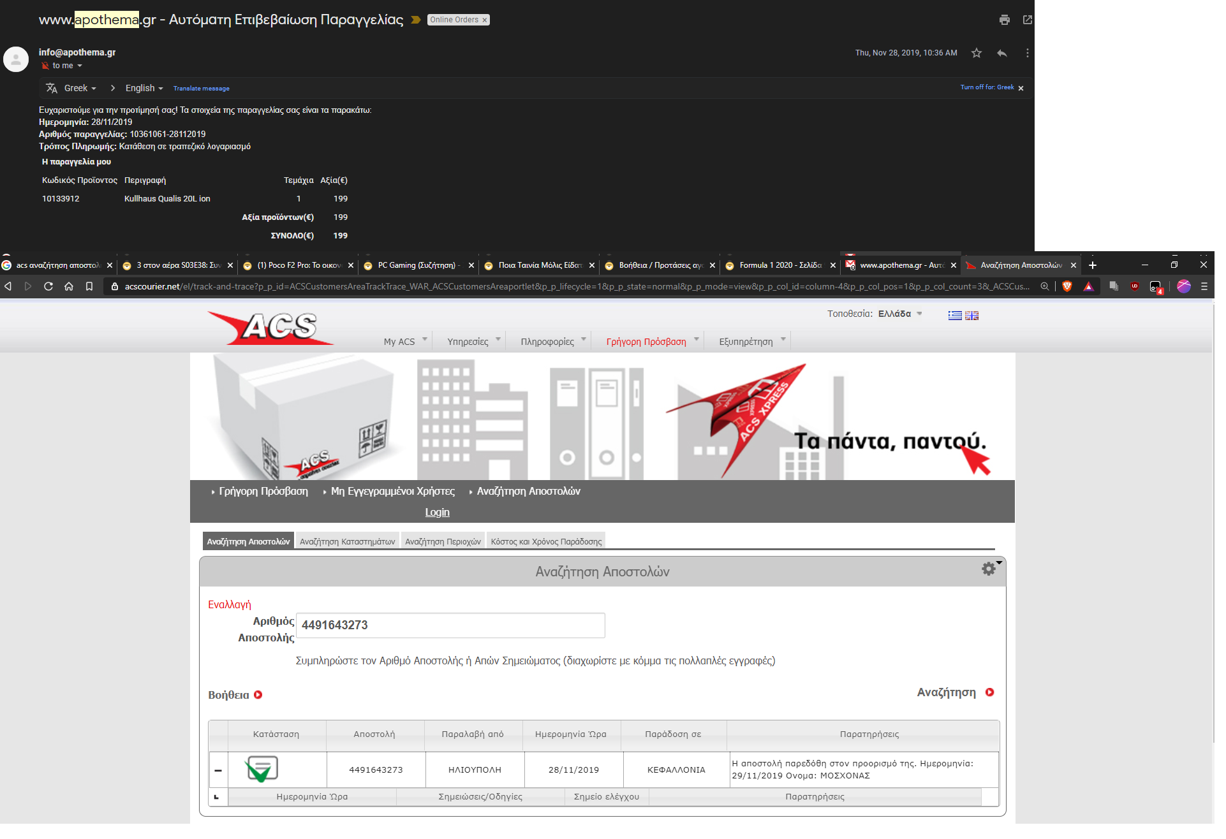This screenshot has height=839, width=1226.
Task: Select the Αναζήτηση Περιοχών tab
Action: pyautogui.click(x=443, y=541)
